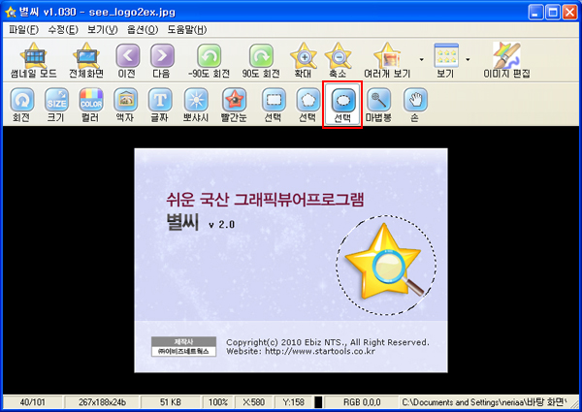Select the 액자 frame tool
This screenshot has height=412, width=582.
[125, 105]
